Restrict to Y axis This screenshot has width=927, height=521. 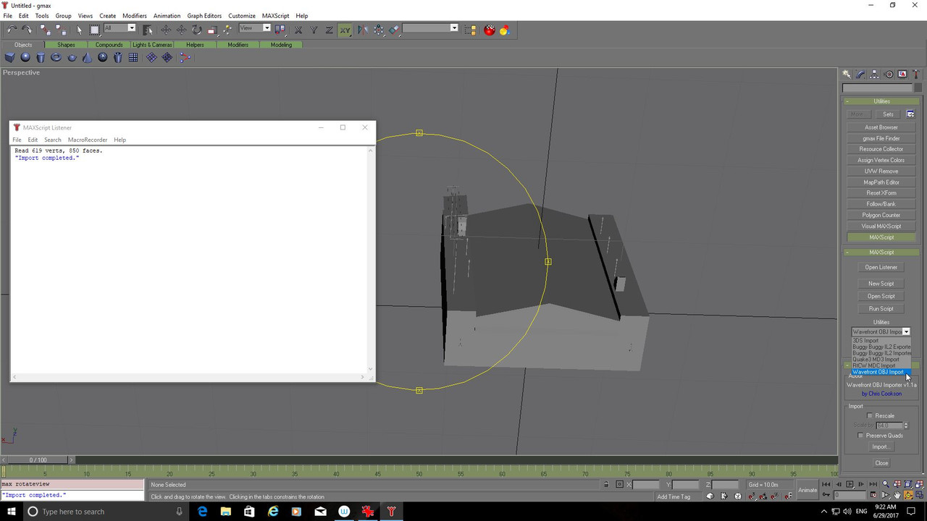314,29
